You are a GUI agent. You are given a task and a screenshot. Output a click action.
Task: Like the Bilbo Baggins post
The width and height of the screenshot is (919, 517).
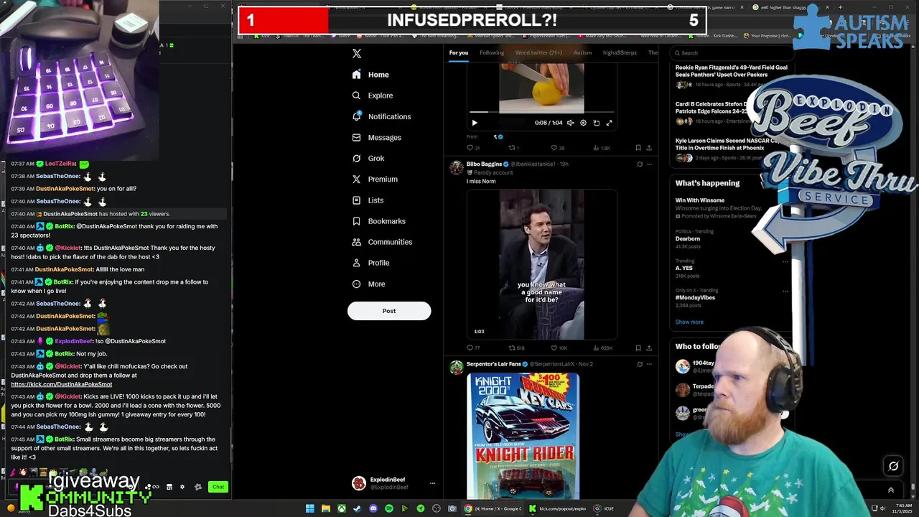559,348
